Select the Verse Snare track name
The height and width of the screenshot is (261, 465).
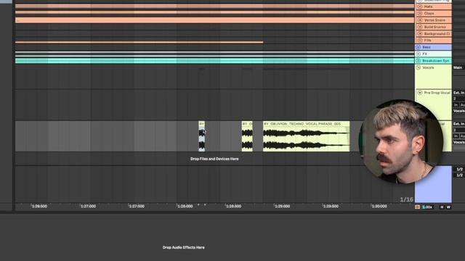[434, 20]
